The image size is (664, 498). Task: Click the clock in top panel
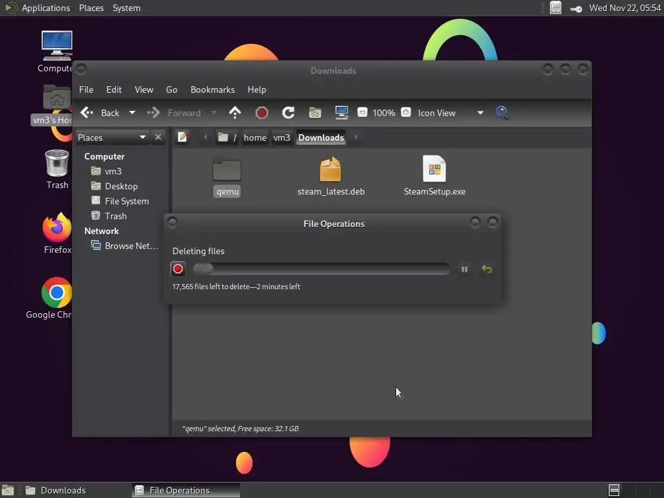click(625, 8)
